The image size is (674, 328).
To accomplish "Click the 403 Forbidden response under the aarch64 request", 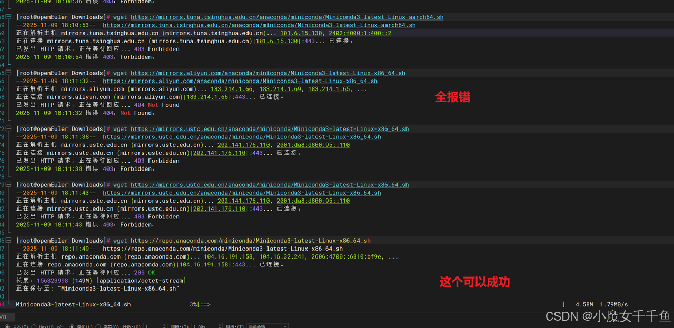I will click(x=156, y=49).
